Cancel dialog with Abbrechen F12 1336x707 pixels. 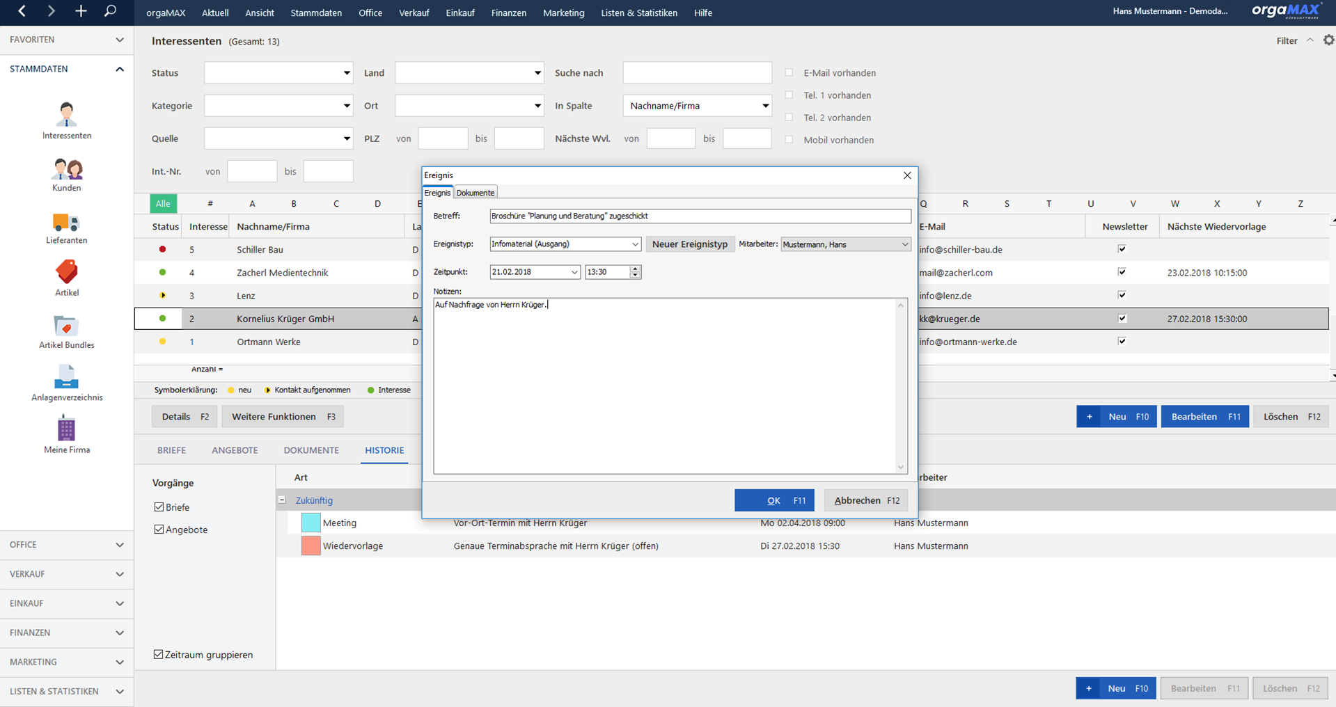866,500
